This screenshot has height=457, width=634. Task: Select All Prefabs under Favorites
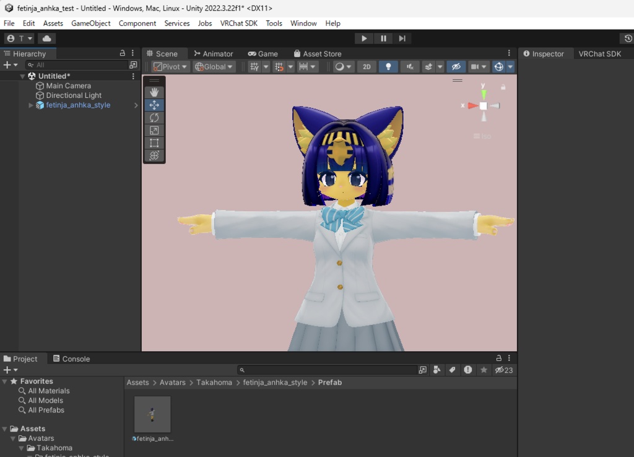[46, 410]
